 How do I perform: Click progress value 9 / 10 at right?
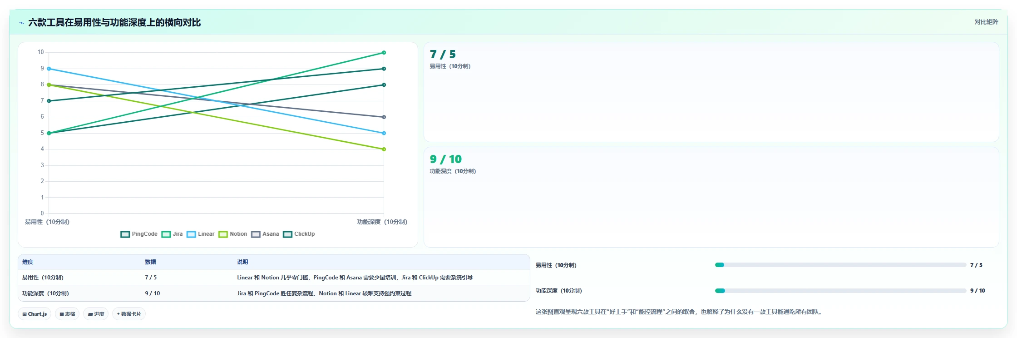[x=978, y=291]
